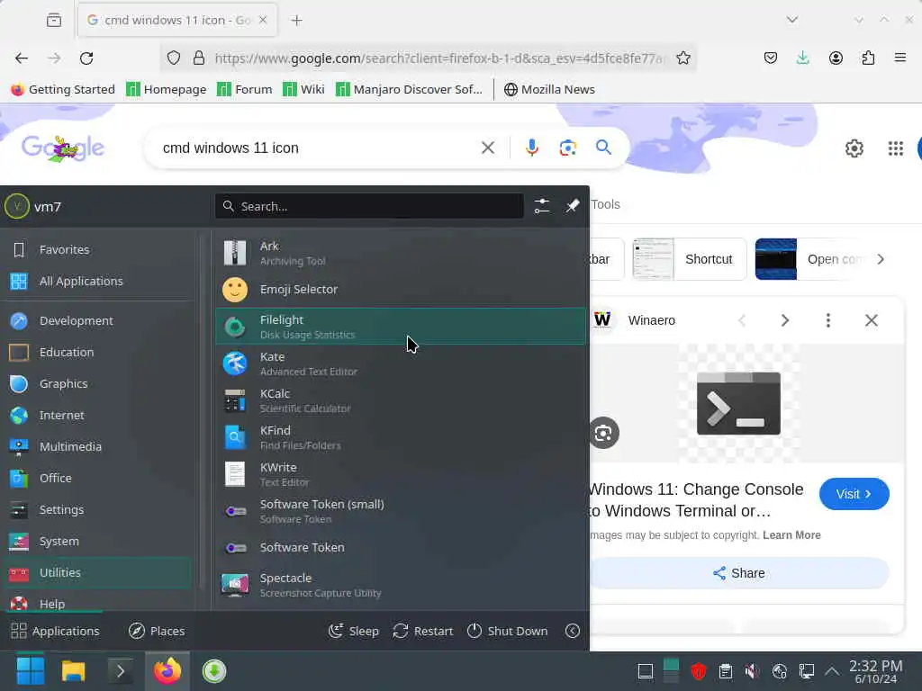
Task: Click Google search magnifier button
Action: [x=603, y=147]
